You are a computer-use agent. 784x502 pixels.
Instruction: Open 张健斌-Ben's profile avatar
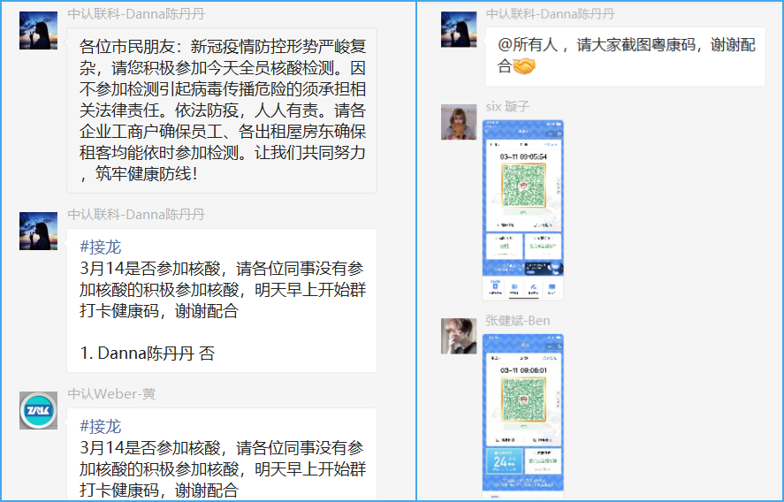click(459, 336)
